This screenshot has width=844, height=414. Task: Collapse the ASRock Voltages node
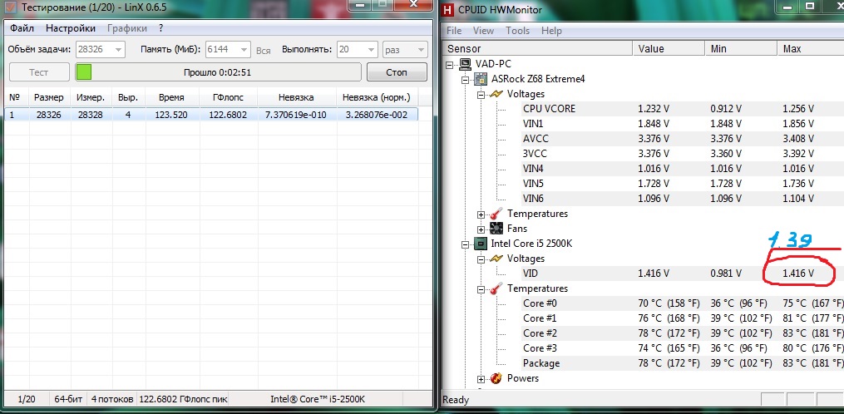(x=481, y=95)
